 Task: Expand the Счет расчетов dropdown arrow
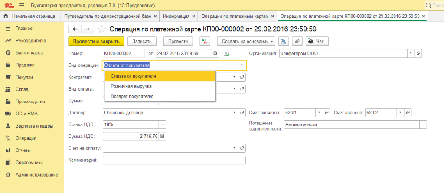(x=319, y=113)
